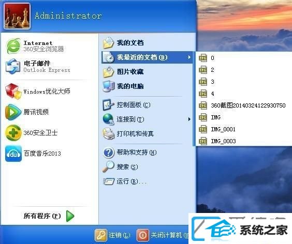Launch 百度音乐2013 headphone icon

(x=13, y=154)
